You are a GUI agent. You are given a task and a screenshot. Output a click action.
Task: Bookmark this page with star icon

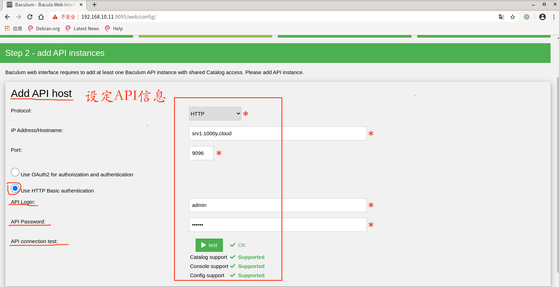pyautogui.click(x=513, y=17)
